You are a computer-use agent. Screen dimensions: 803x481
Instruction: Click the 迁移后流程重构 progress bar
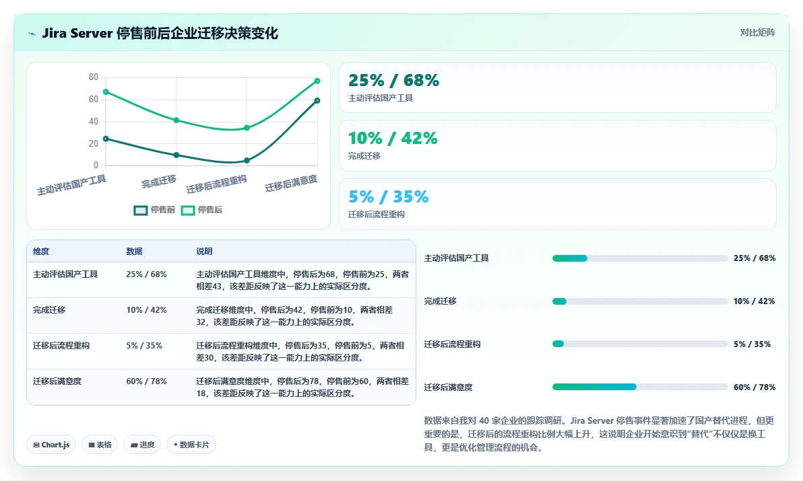[639, 344]
